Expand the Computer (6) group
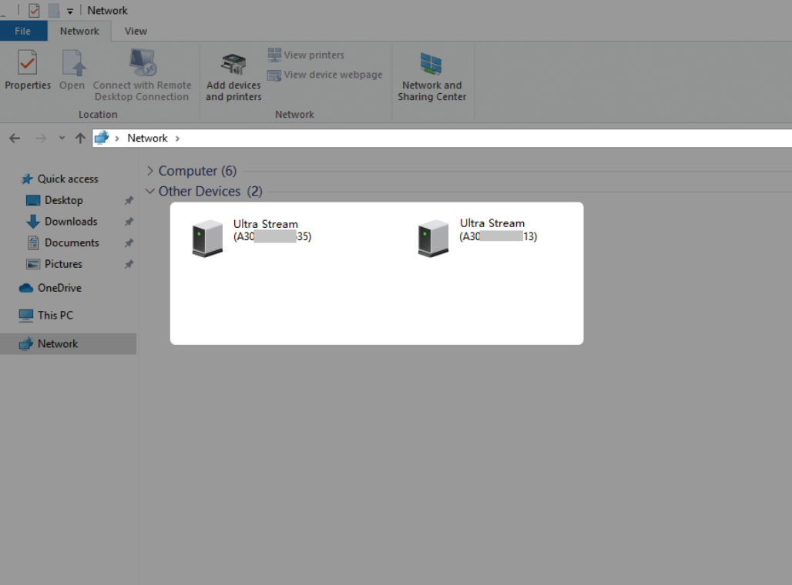The image size is (792, 585). click(150, 171)
